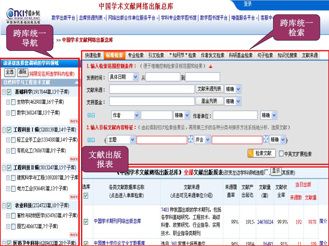The height and width of the screenshot is (246, 329).
Task: Expand the 数学 tree node
Action: coord(8,113)
